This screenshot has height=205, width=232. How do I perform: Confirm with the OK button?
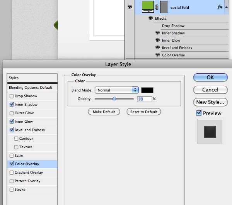coord(210,77)
